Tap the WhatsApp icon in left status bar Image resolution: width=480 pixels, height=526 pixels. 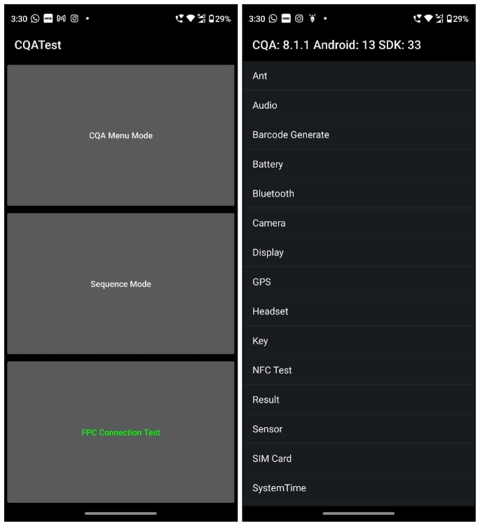click(35, 18)
